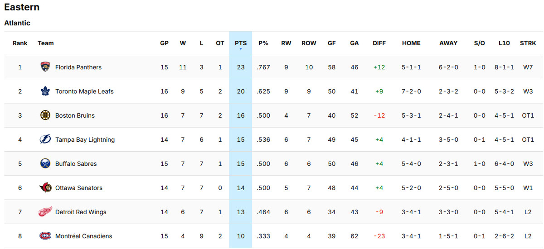
Task: Open Florida Panthers team link
Action: pos(78,67)
